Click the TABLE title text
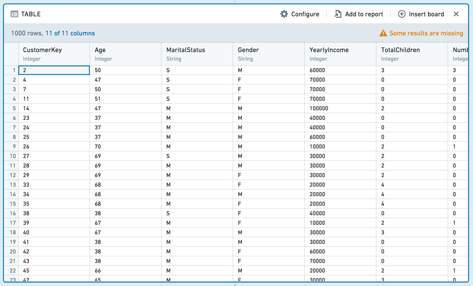This screenshot has width=473, height=286. pyautogui.click(x=31, y=14)
